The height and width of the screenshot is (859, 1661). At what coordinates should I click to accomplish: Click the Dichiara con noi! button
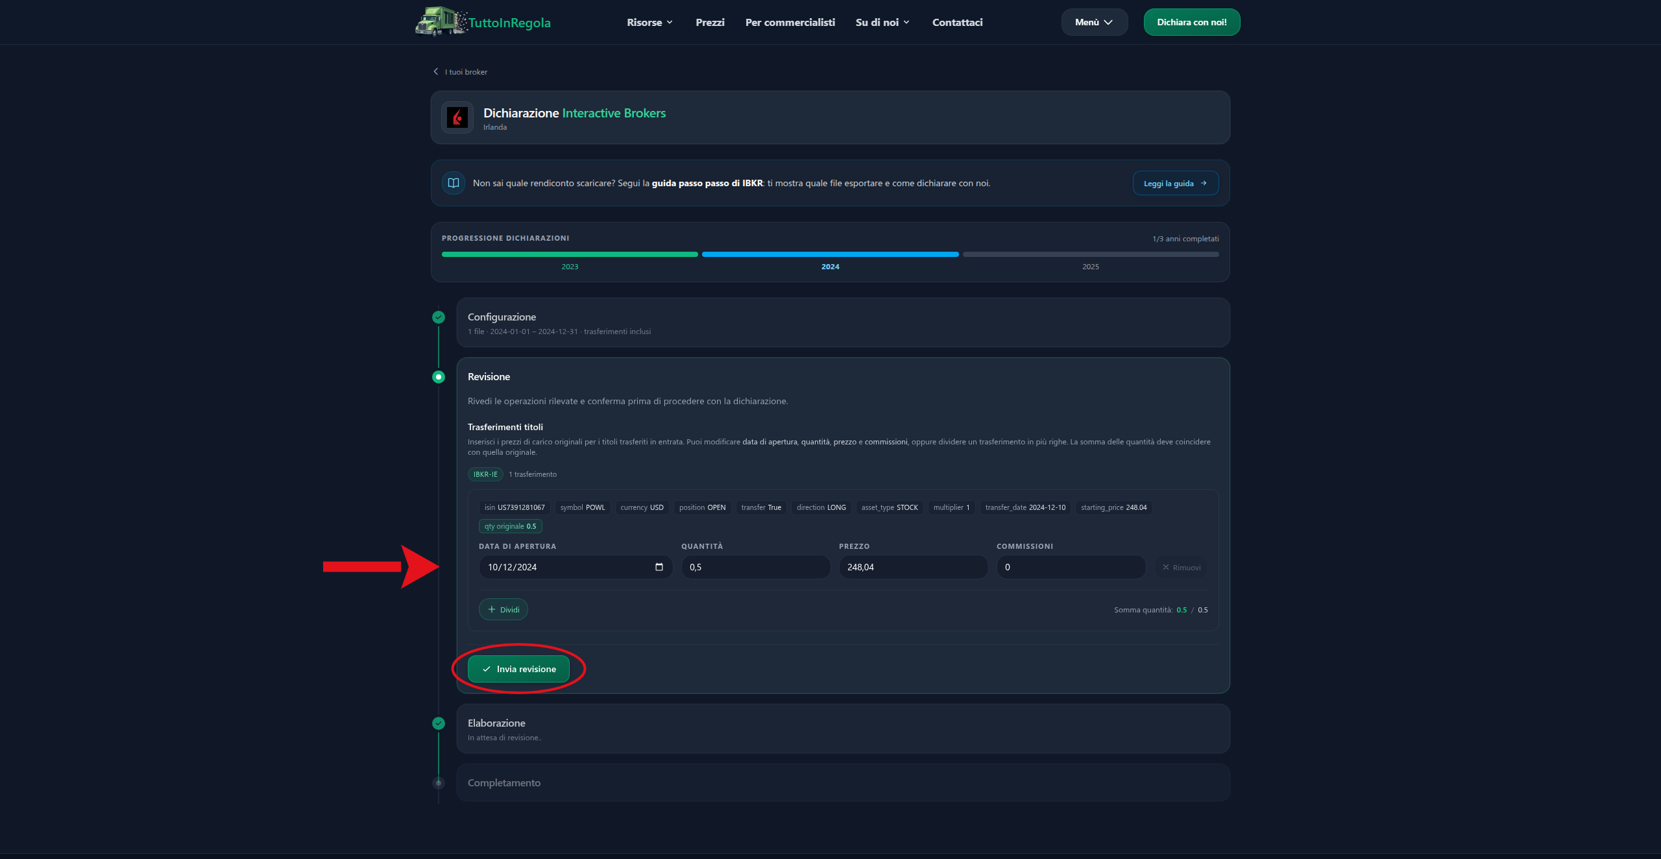click(x=1192, y=22)
